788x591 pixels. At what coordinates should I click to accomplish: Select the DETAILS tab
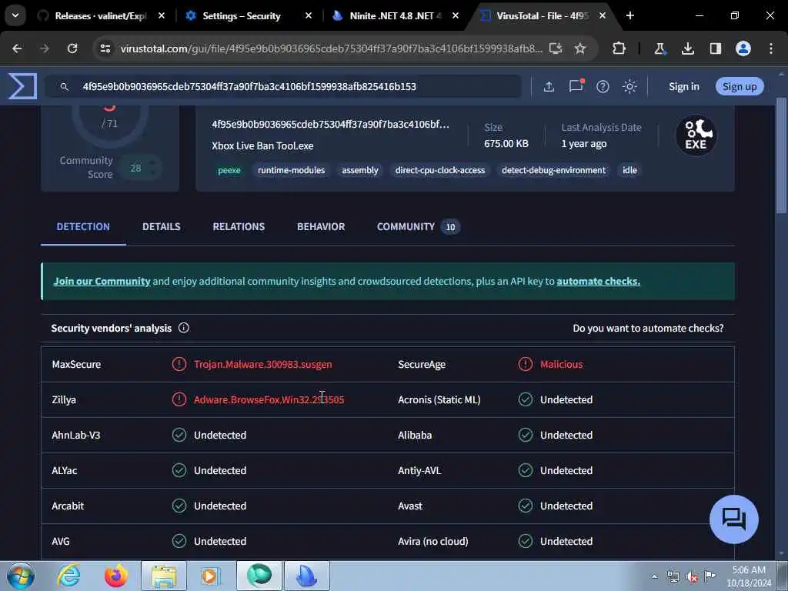162,227
